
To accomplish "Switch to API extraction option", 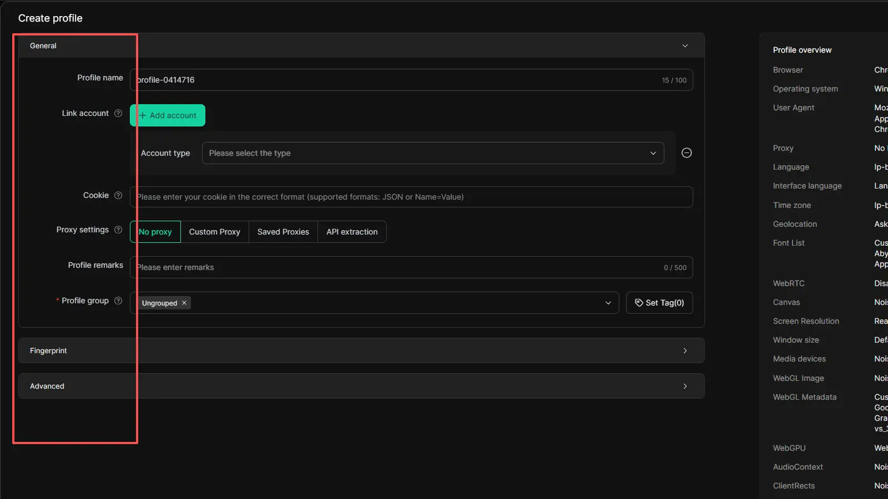I will pyautogui.click(x=352, y=232).
